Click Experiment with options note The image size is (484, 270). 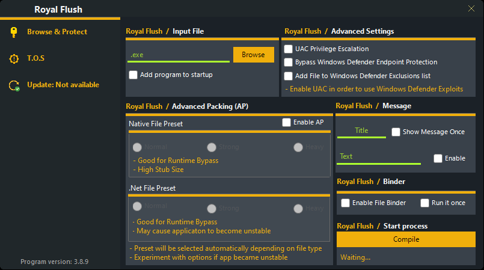209,257
